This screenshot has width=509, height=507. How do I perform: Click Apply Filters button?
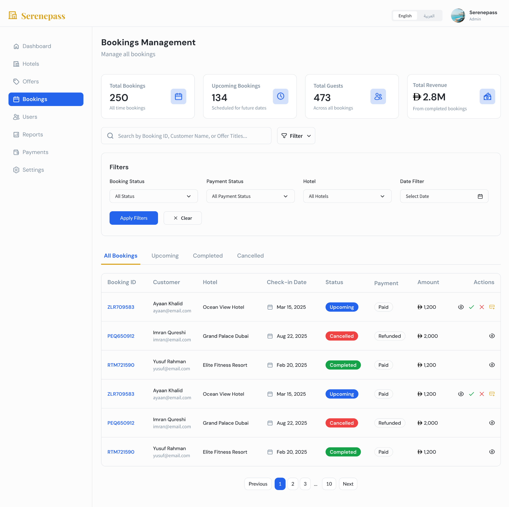[x=134, y=218]
